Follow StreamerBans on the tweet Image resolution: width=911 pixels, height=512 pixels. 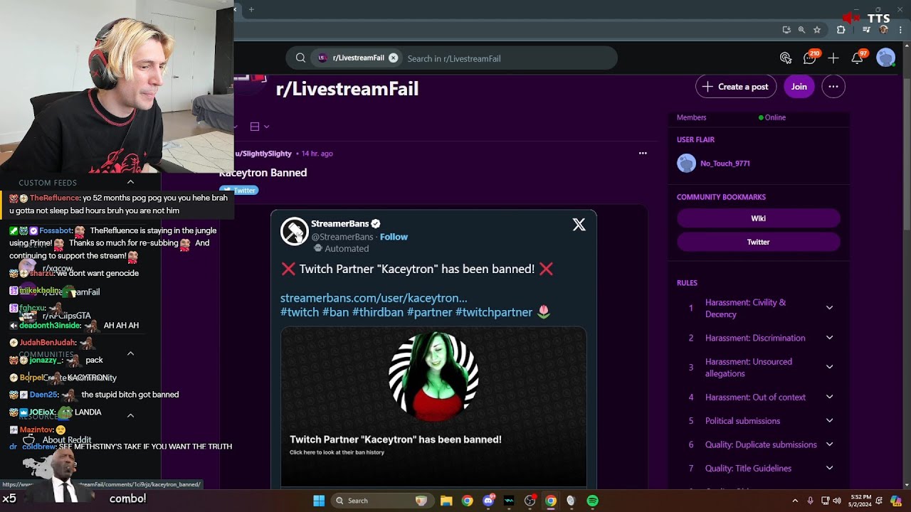pos(394,237)
